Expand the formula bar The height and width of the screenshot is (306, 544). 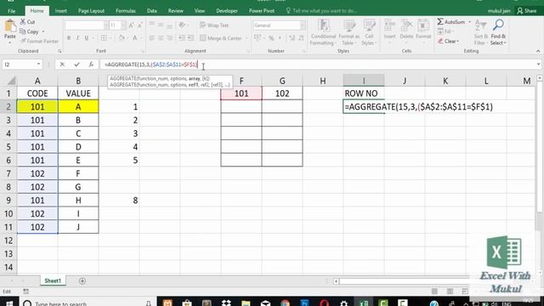coord(538,65)
